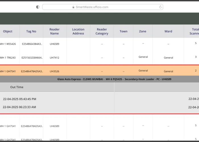Sort table by Zone column header
Screen dimensions: 199x142
point(143,31)
